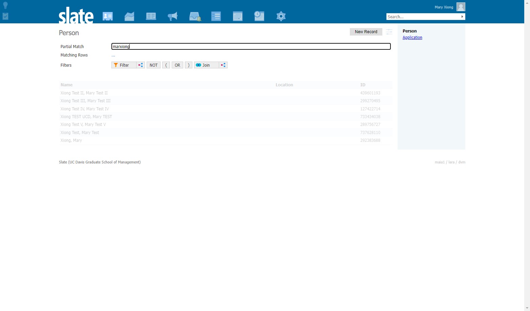Insert a closing parenthesis operator
The image size is (530, 311).
[189, 65]
